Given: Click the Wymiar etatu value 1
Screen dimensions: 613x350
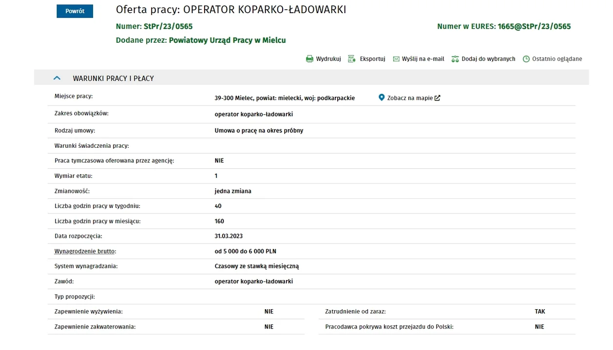Looking at the screenshot, I should [x=216, y=176].
